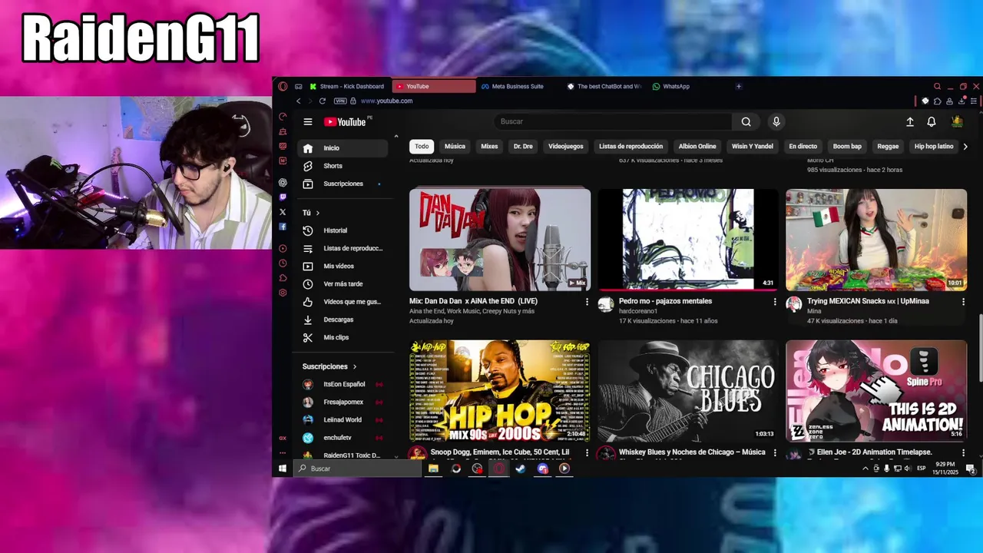Open Twitch in the Opera sidebar
The width and height of the screenshot is (983, 553).
pyautogui.click(x=283, y=197)
